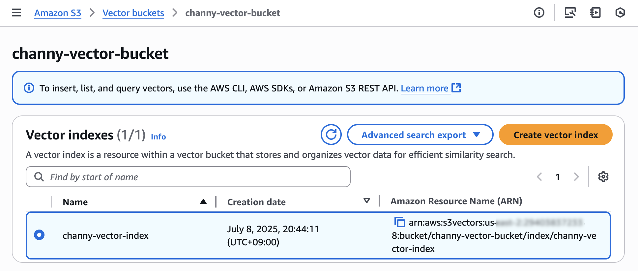Click Create vector index button
Image resolution: width=638 pixels, height=271 pixels.
[x=555, y=135]
